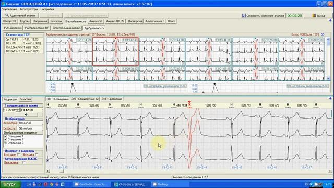
Task: Uncheck the Отведение 3 checkbox
Action: click(6, 143)
